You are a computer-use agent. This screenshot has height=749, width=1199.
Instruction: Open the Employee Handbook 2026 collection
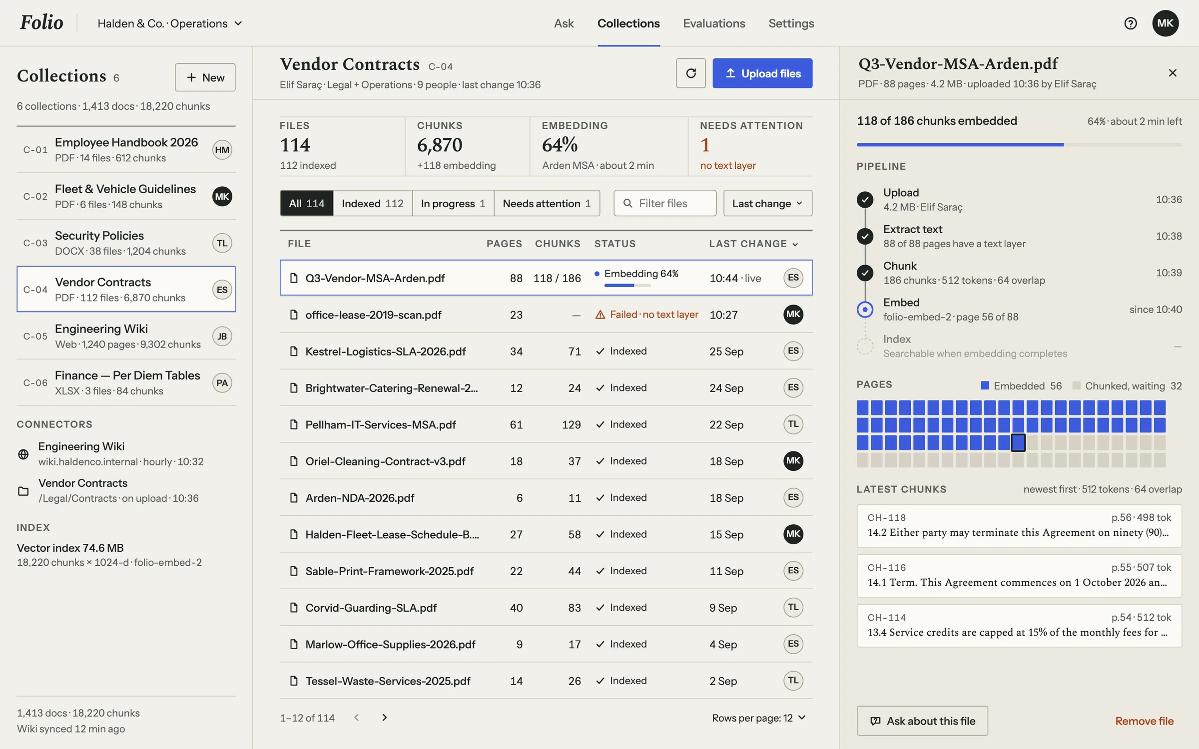click(x=126, y=150)
